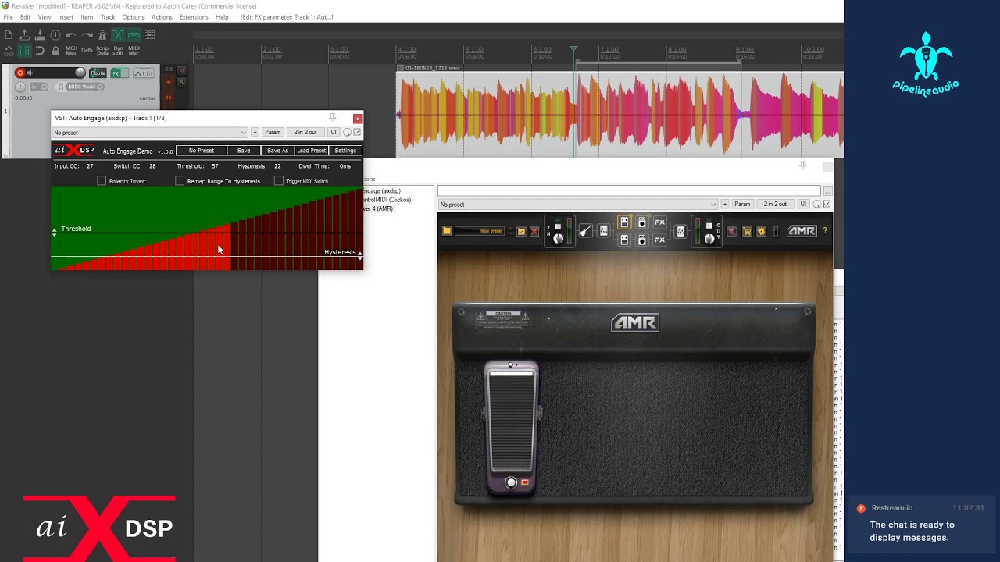1000x562 pixels.
Task: Click the Revalver help question mark
Action: tap(825, 231)
